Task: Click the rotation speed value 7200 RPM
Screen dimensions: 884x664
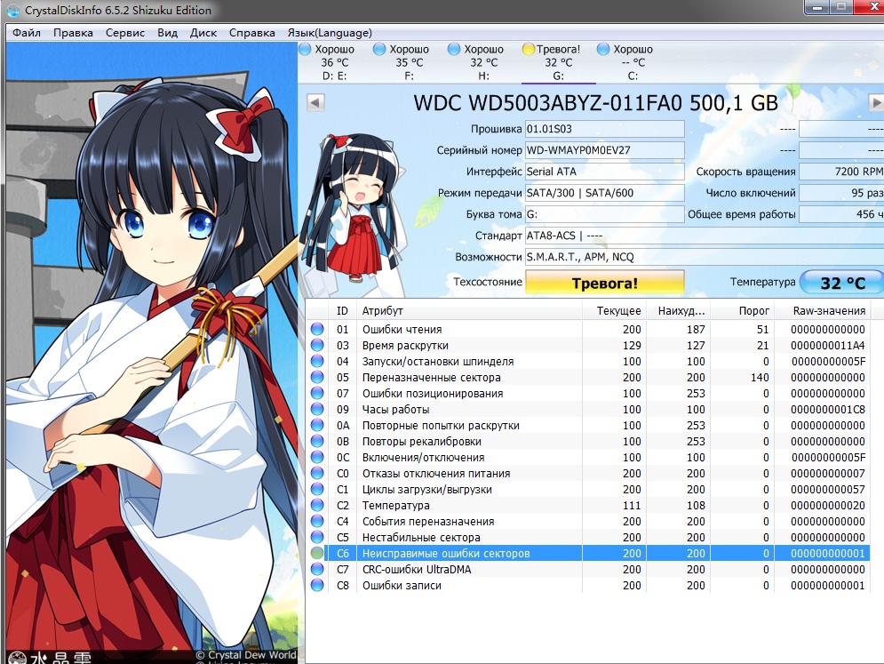Action: coord(841,172)
